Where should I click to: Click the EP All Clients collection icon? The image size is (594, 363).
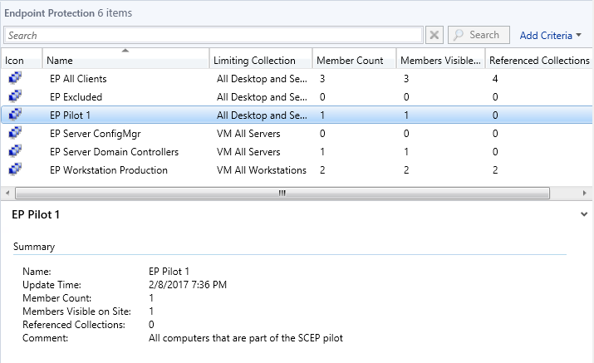coord(15,79)
